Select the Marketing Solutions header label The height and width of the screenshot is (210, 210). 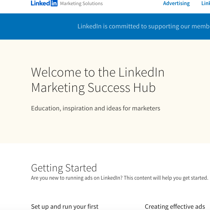(82, 4)
